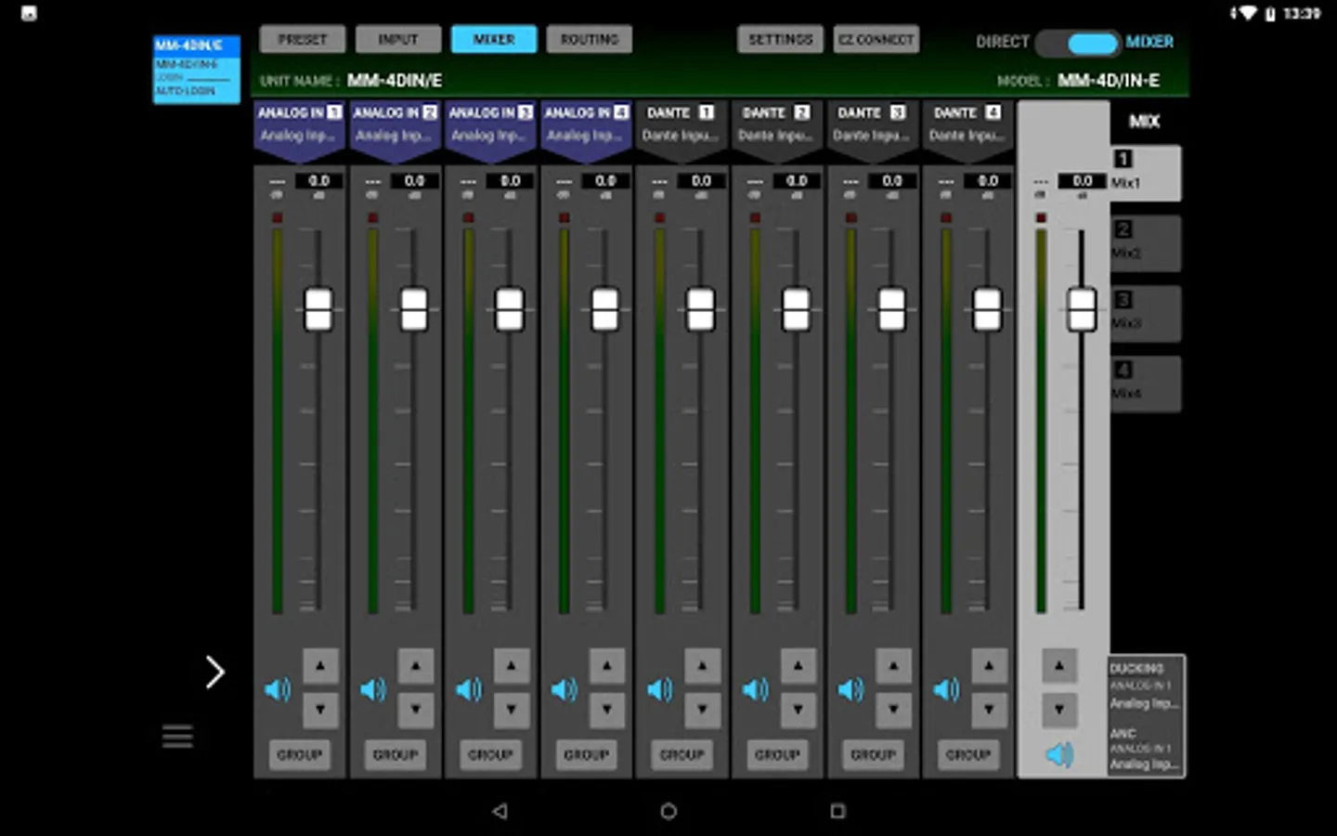Mute the DANTE 1 channel speaker
Viewport: 1337px width, 836px height.
(660, 689)
